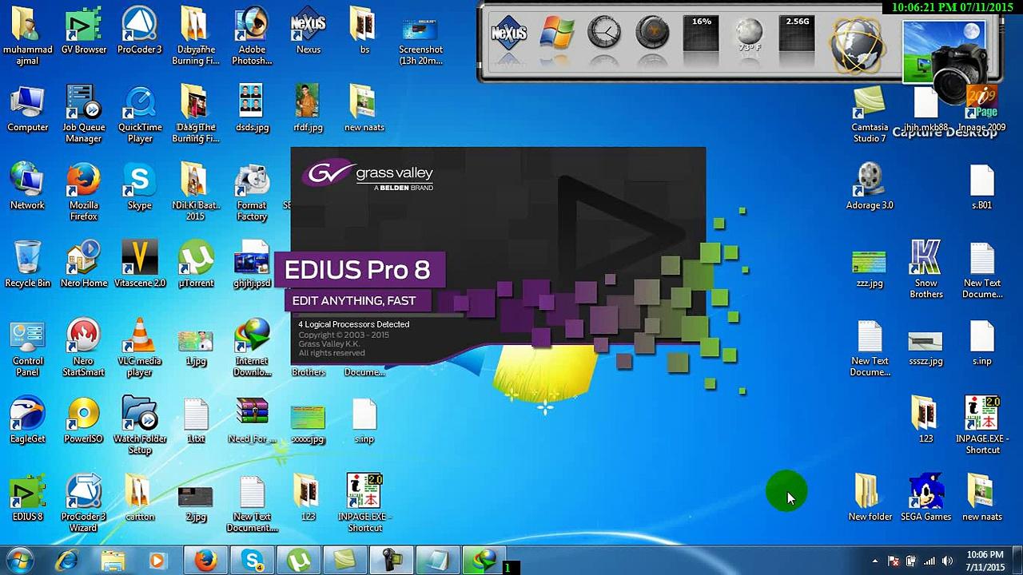Show hidden system tray icons
The image size is (1023, 575).
pos(874,561)
